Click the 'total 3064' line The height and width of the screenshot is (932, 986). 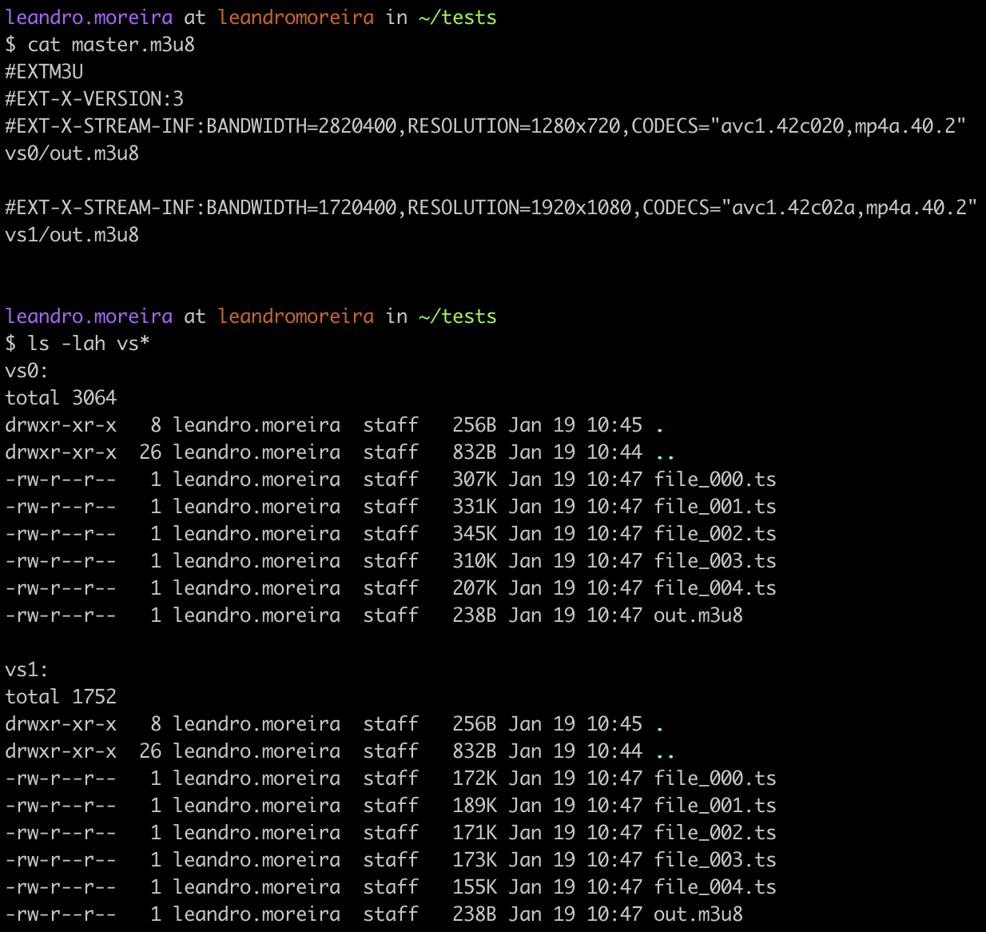tap(61, 398)
